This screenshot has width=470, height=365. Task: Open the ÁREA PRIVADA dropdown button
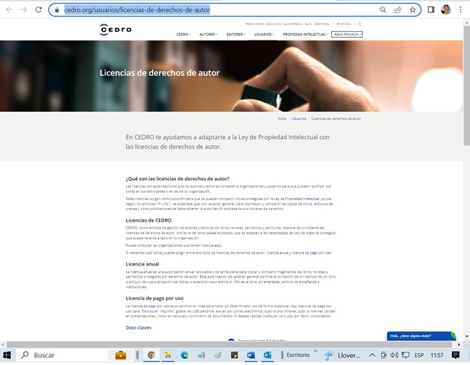347,34
